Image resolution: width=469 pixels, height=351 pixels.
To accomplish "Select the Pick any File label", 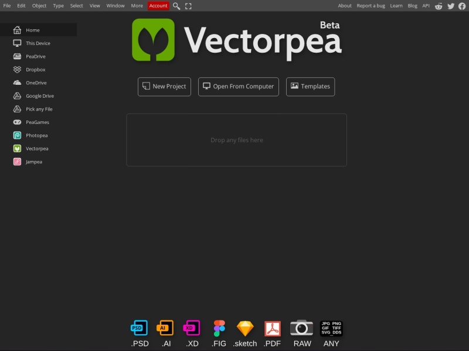I will click(x=39, y=109).
